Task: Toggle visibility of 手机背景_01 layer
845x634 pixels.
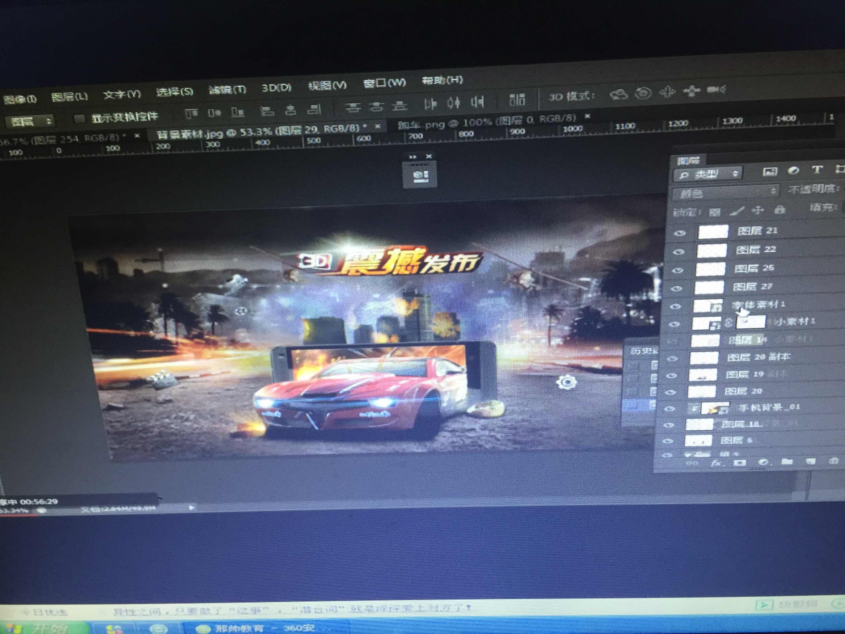Action: 669,409
